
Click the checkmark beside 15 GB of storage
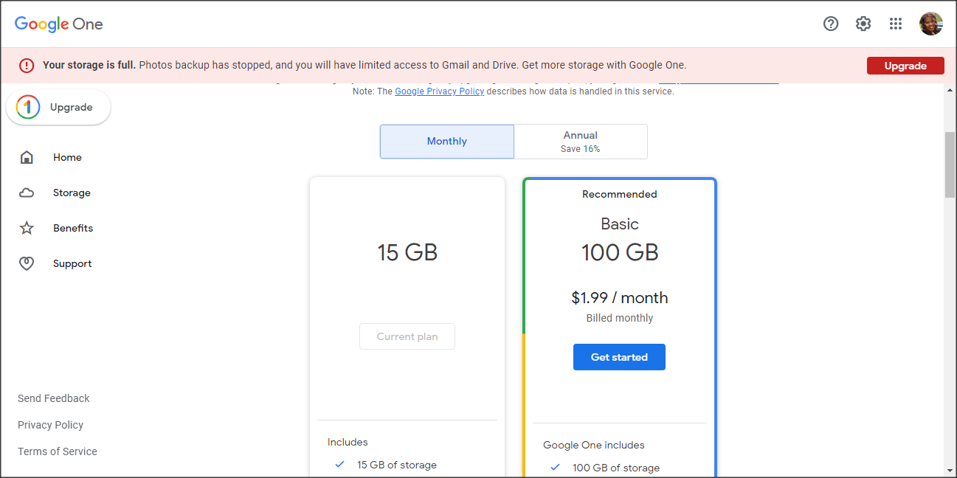click(x=340, y=465)
